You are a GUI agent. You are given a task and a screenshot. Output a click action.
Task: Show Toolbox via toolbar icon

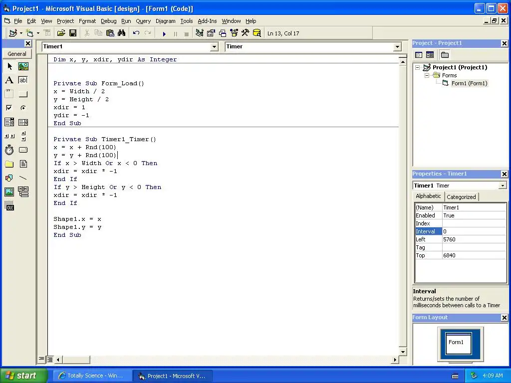[x=246, y=33]
